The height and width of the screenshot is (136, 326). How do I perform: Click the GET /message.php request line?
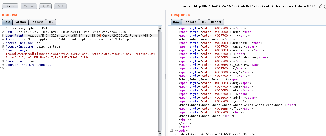pyautogui.click(x=28, y=28)
